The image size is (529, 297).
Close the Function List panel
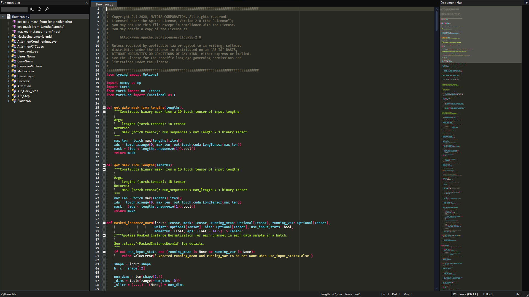pyautogui.click(x=87, y=3)
